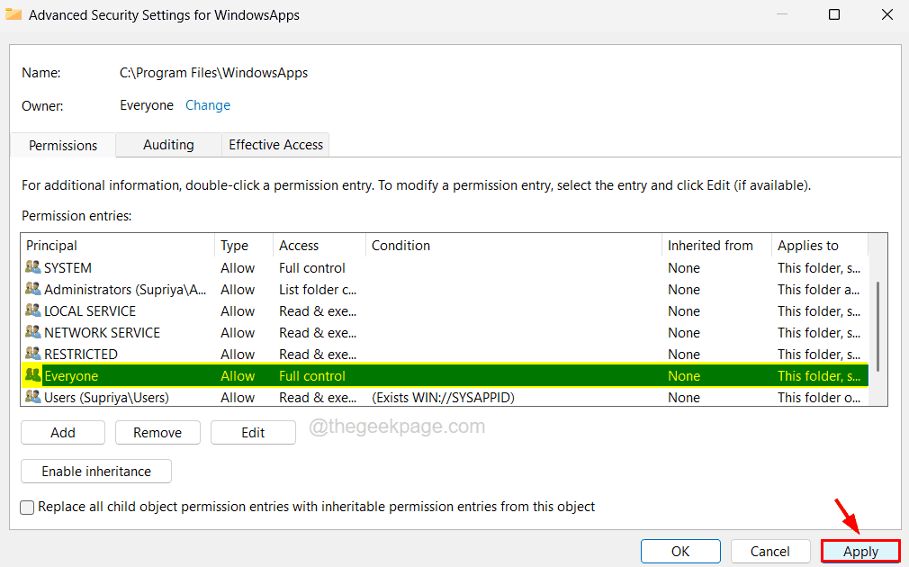Switch to the Permissions tab

[x=63, y=145]
